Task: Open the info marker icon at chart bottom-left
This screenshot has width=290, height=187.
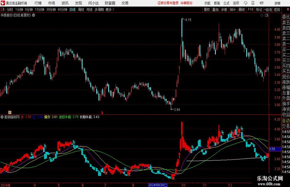Action: tap(10, 112)
